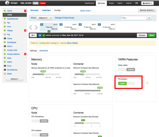
Task: Enable the Node Labels toggle
Action: tap(126, 69)
